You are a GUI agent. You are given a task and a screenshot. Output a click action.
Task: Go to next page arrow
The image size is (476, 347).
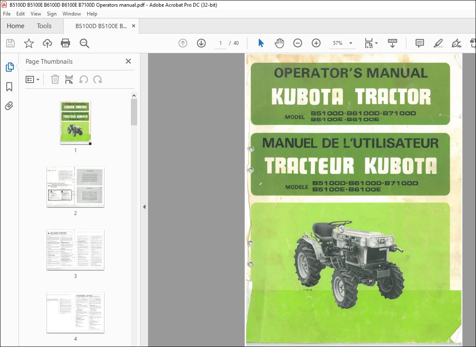201,44
